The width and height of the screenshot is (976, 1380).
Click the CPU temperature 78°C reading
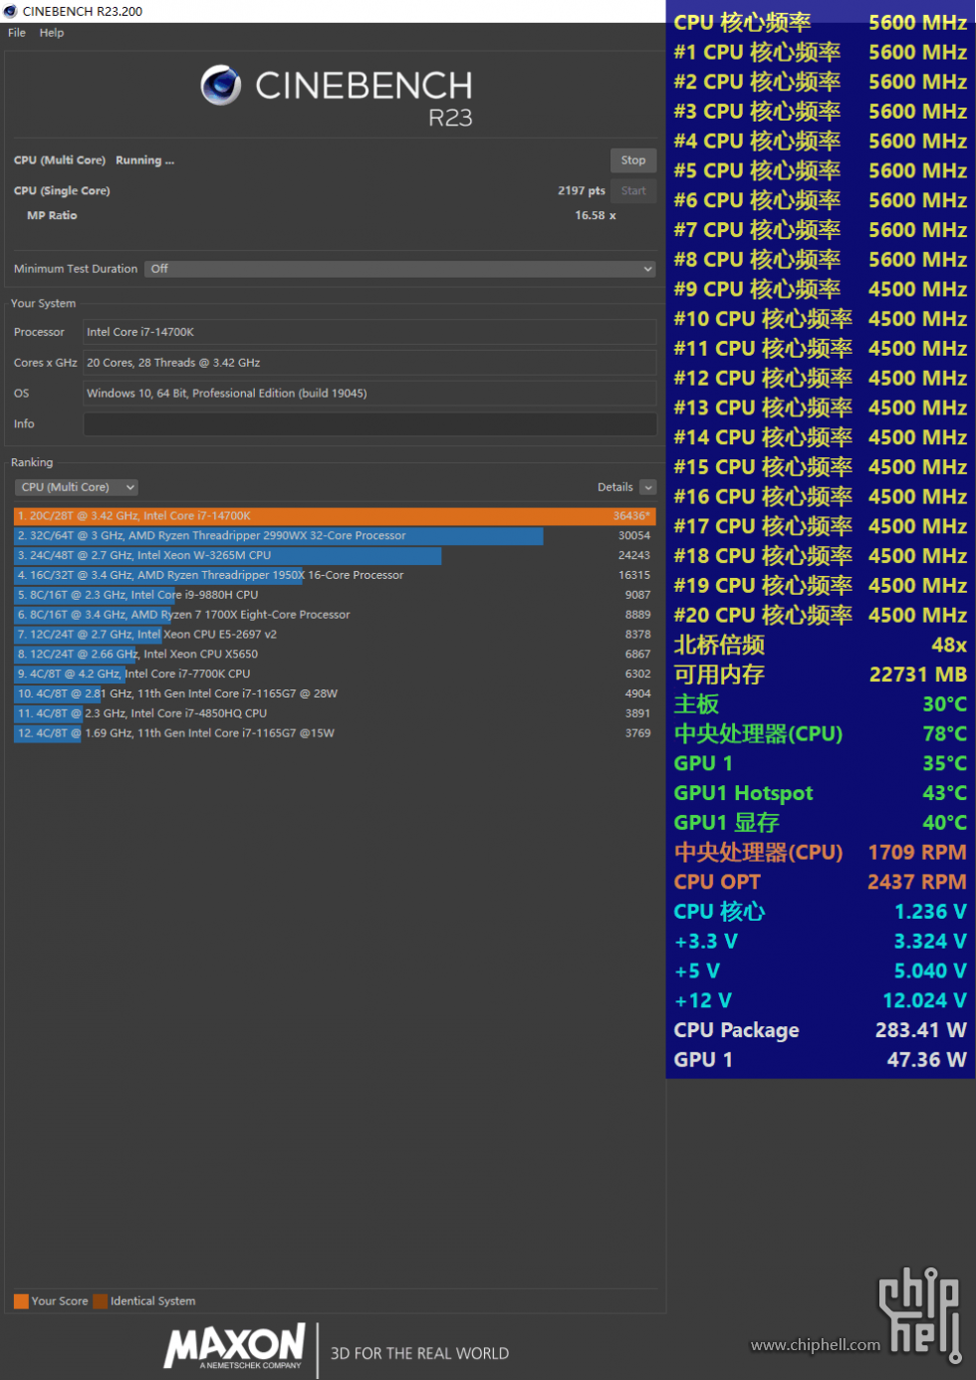(821, 734)
